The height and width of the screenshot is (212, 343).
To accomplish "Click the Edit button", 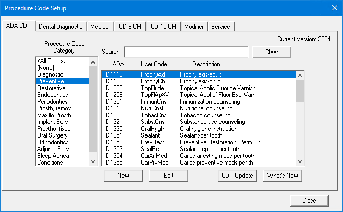I will tap(168, 176).
